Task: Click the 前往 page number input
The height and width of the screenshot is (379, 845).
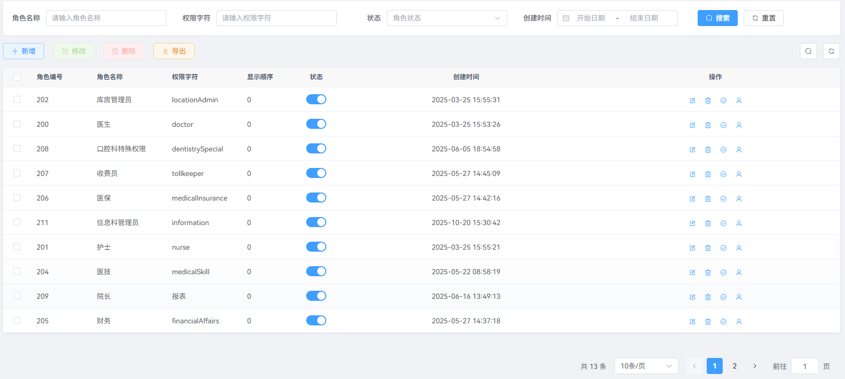Action: [805, 366]
